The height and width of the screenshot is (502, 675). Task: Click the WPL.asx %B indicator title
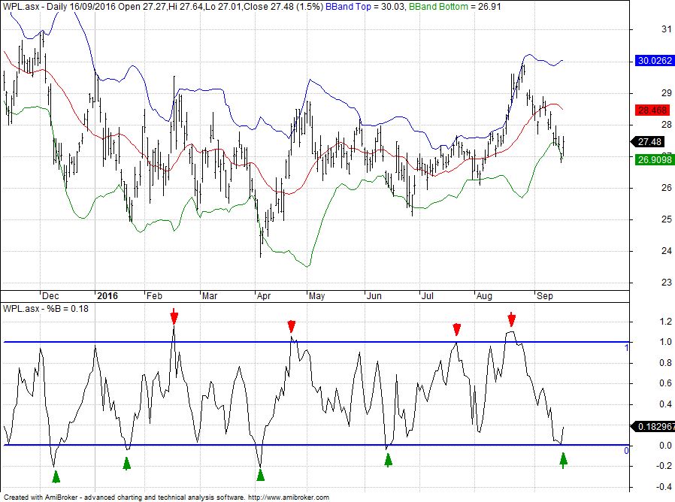coord(46,308)
